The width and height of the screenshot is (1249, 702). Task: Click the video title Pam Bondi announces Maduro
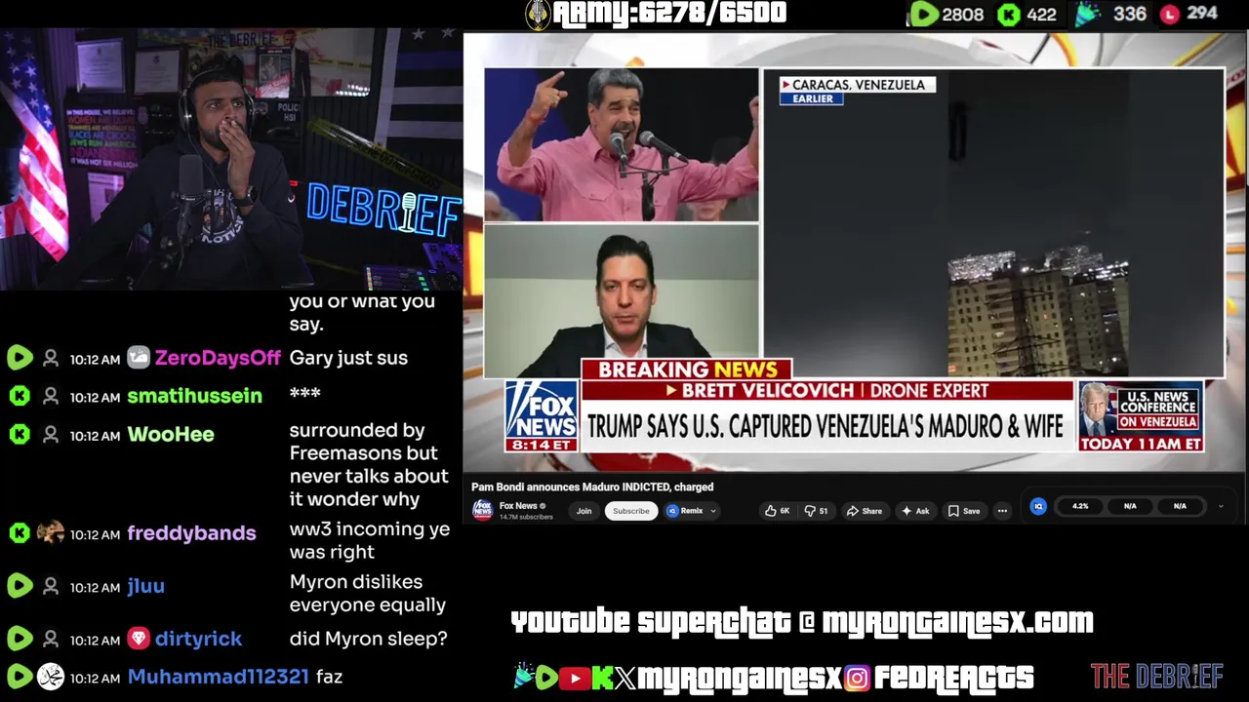pos(592,487)
